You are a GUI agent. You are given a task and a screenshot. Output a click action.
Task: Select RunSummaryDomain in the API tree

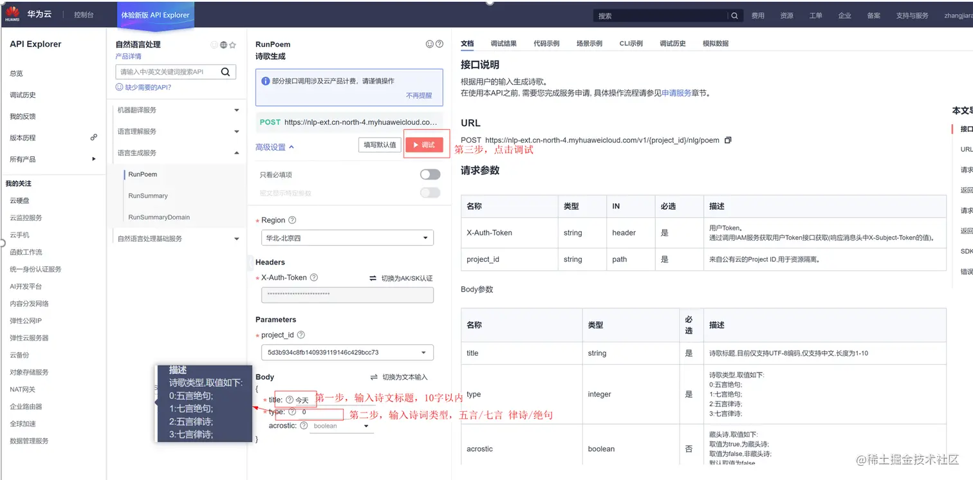point(159,217)
